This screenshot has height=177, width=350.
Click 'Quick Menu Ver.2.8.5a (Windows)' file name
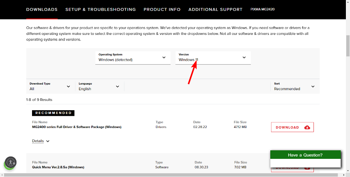58,167
